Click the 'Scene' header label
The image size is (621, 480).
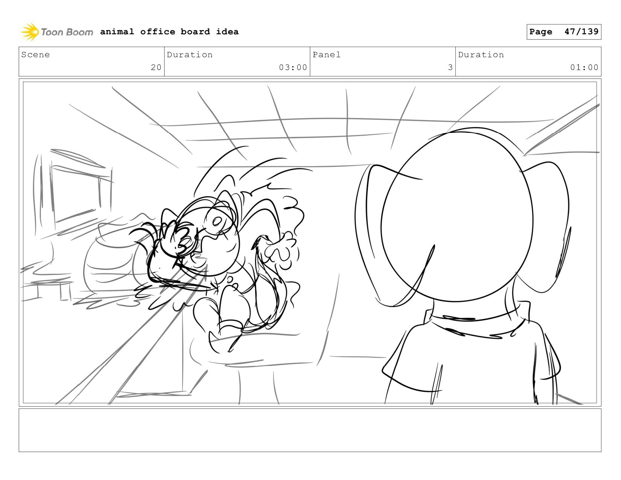click(35, 55)
